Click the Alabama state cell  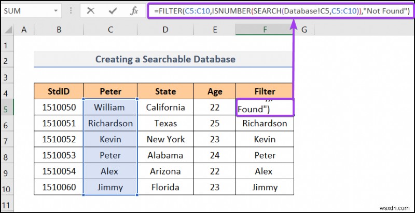[165, 155]
